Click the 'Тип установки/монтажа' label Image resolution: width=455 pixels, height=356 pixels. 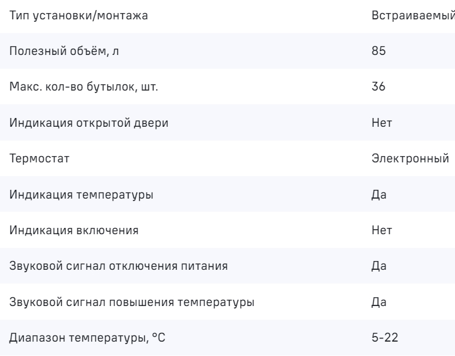coord(78,15)
